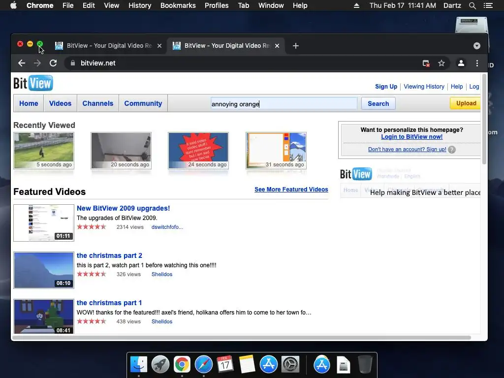The height and width of the screenshot is (378, 504).
Task: Open the Viewing History link
Action: 424,87
